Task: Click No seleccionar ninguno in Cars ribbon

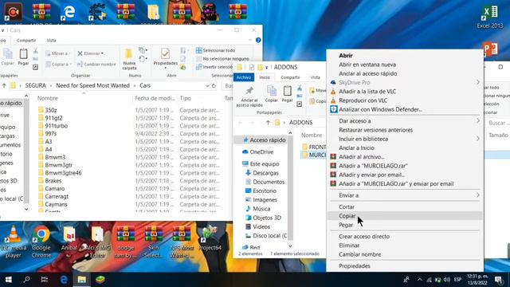Action: pos(222,59)
